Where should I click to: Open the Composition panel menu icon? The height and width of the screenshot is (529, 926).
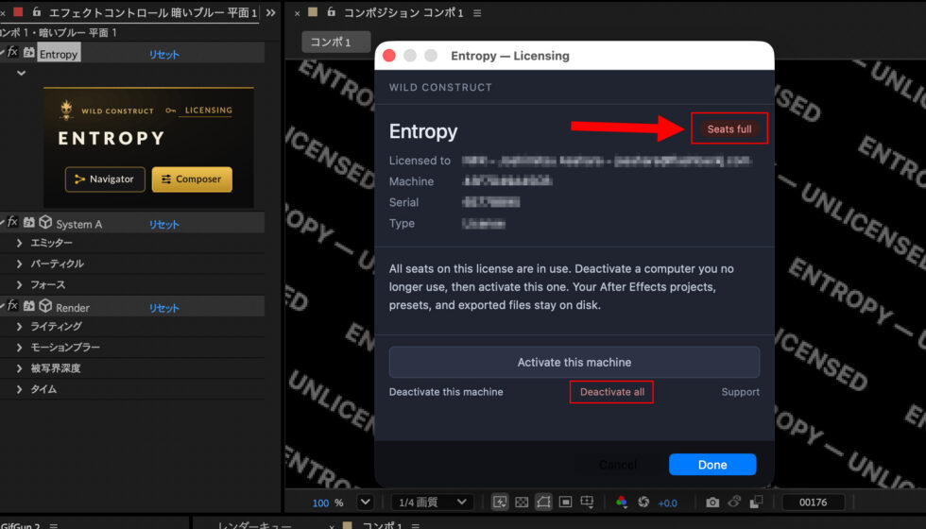[x=477, y=13]
